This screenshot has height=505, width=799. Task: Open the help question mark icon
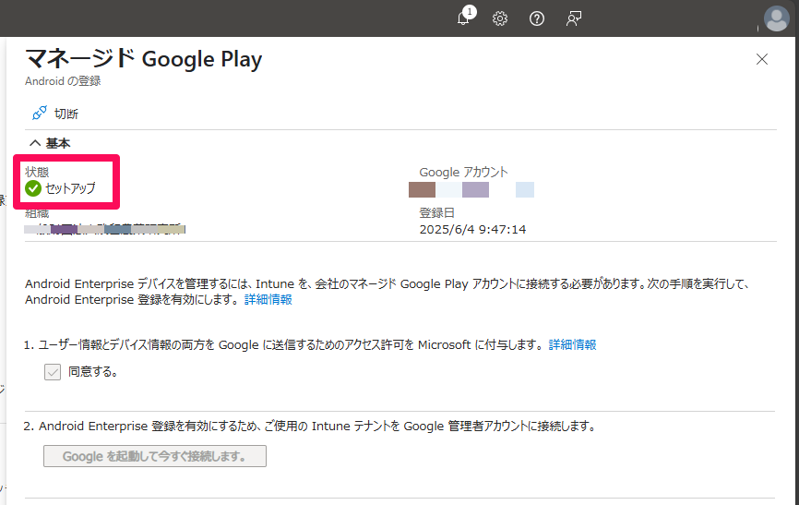(537, 18)
